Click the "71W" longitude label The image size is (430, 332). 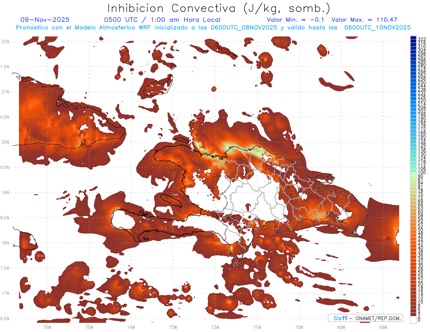point(257,327)
